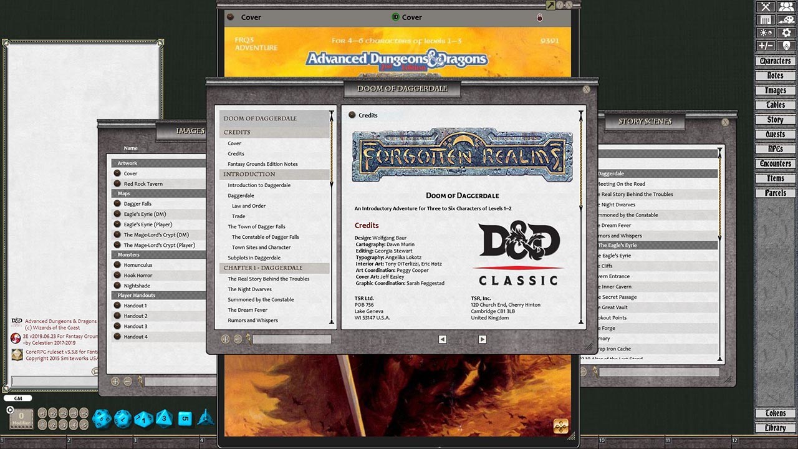Collapse the Monsters category in Images
Viewport: 798px width, 449px height.
[158, 255]
